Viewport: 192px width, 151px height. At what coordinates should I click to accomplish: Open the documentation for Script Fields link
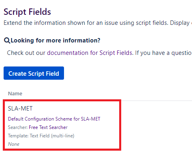[90, 53]
